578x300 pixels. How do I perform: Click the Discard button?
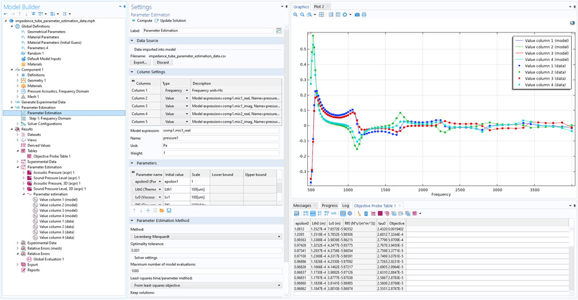163,63
